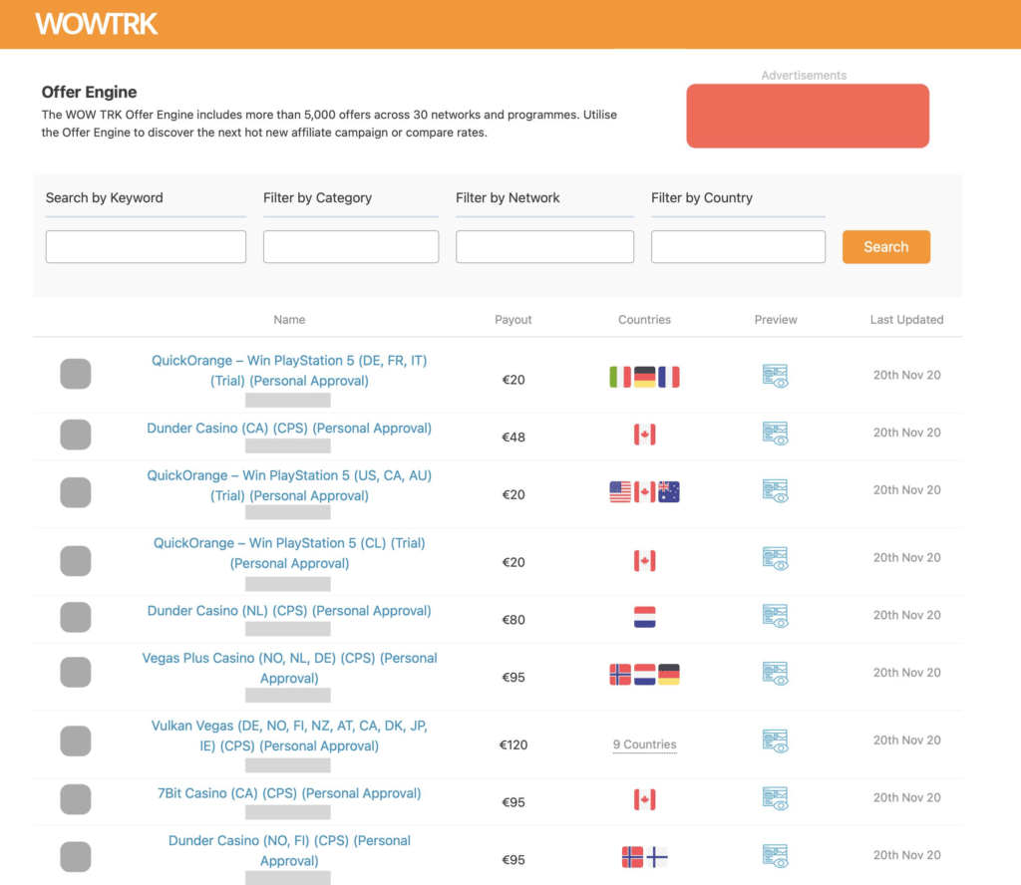The width and height of the screenshot is (1021, 885).
Task: Click the WOWTRK logo
Action: click(x=97, y=24)
